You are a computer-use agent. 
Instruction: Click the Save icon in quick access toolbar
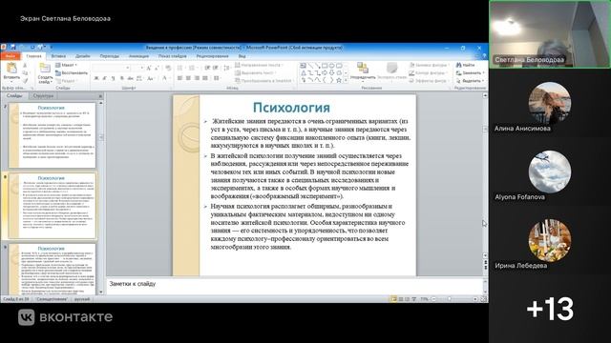(12, 48)
